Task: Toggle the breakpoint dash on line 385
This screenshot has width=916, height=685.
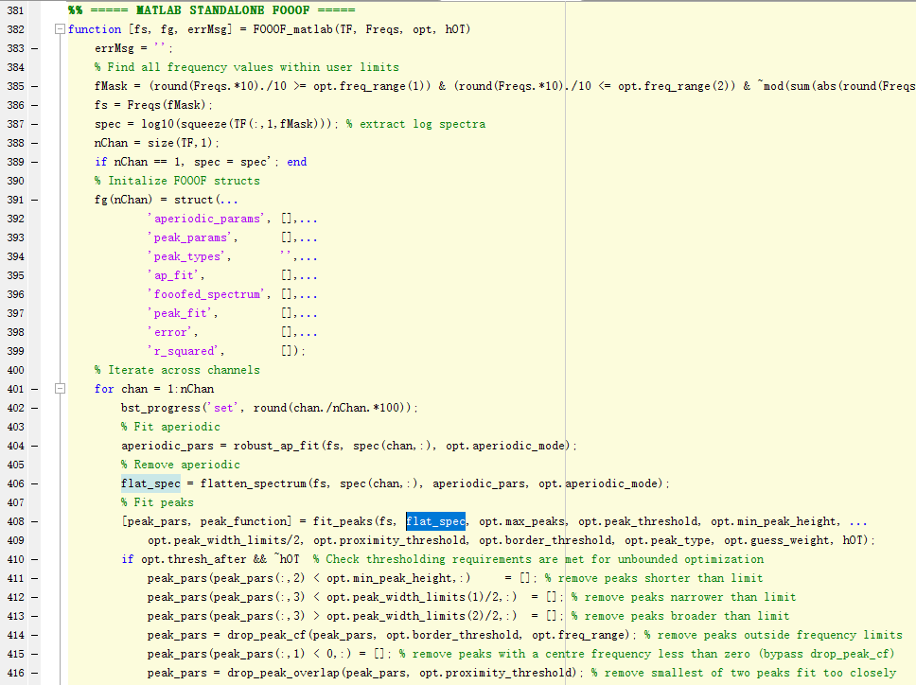Action: pos(34,86)
